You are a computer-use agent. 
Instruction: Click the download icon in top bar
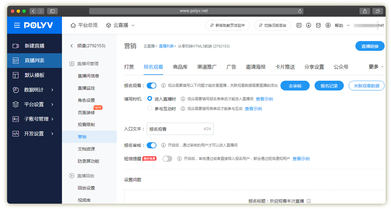pyautogui.click(x=309, y=25)
